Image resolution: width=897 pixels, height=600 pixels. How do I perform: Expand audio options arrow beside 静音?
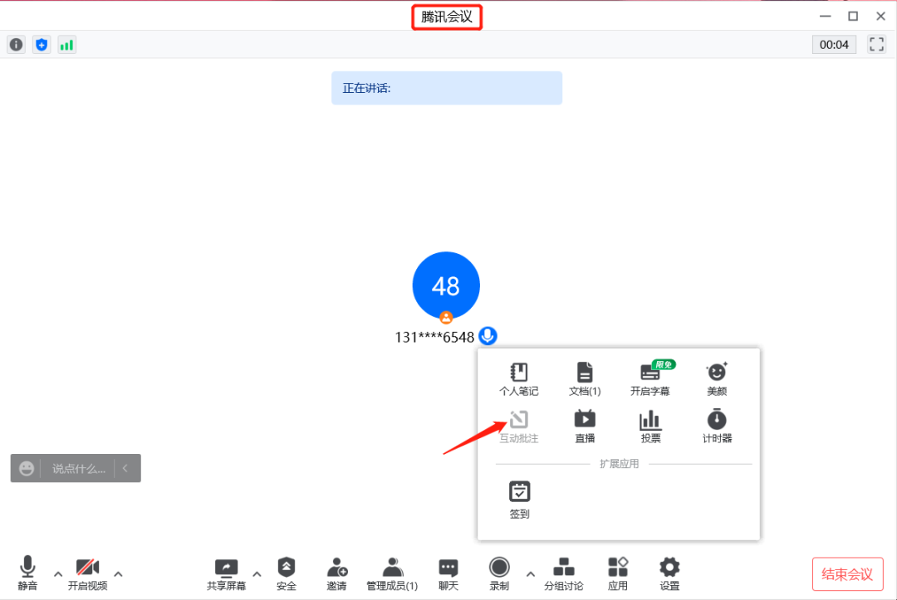pyautogui.click(x=58, y=573)
